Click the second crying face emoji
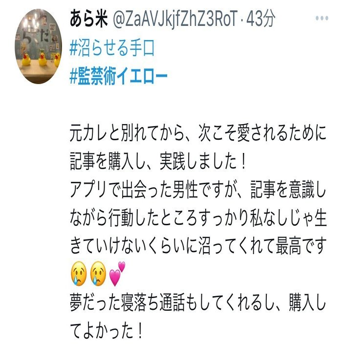This screenshot has width=345, height=345. (x=98, y=274)
